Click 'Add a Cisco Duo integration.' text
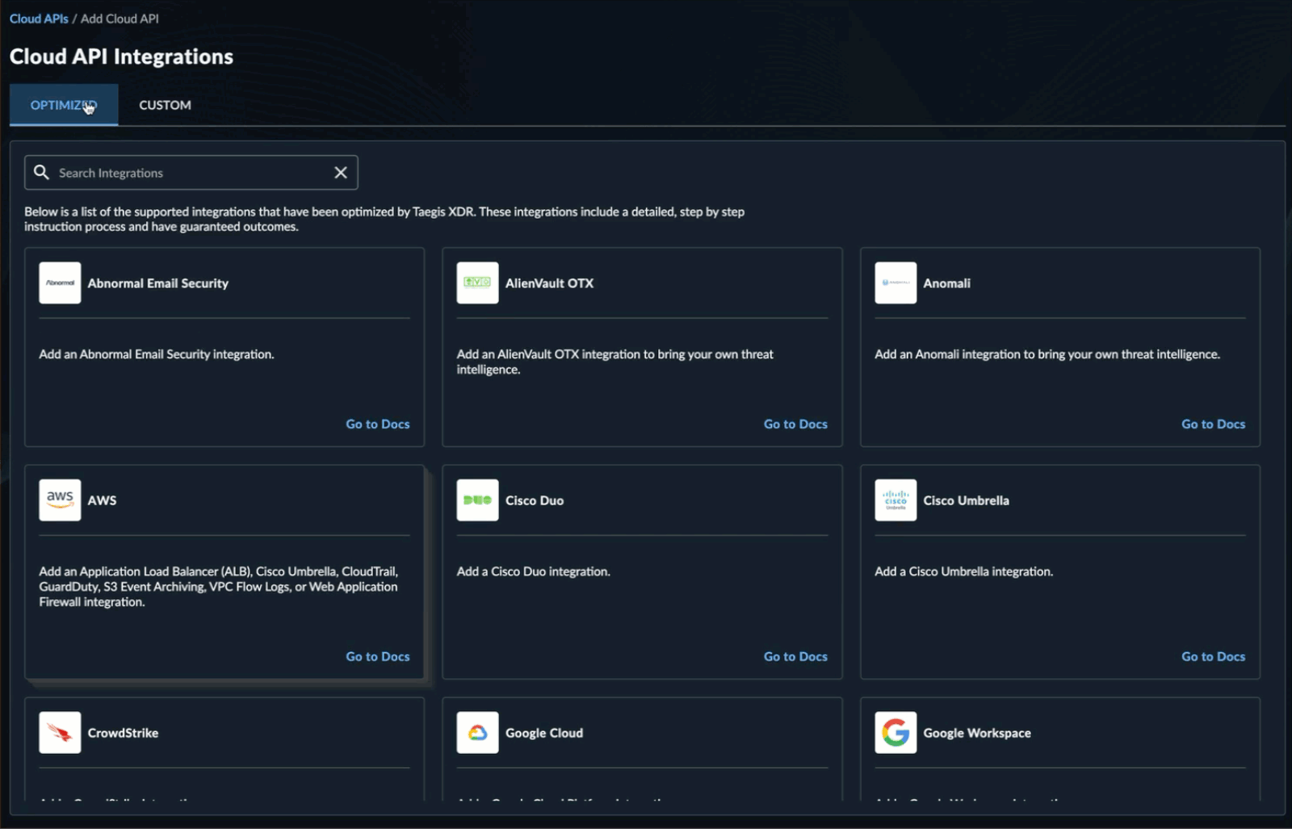1292x829 pixels. [x=534, y=572]
